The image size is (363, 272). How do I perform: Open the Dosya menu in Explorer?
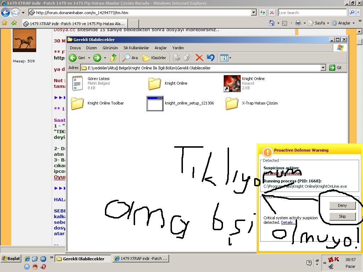coord(75,48)
